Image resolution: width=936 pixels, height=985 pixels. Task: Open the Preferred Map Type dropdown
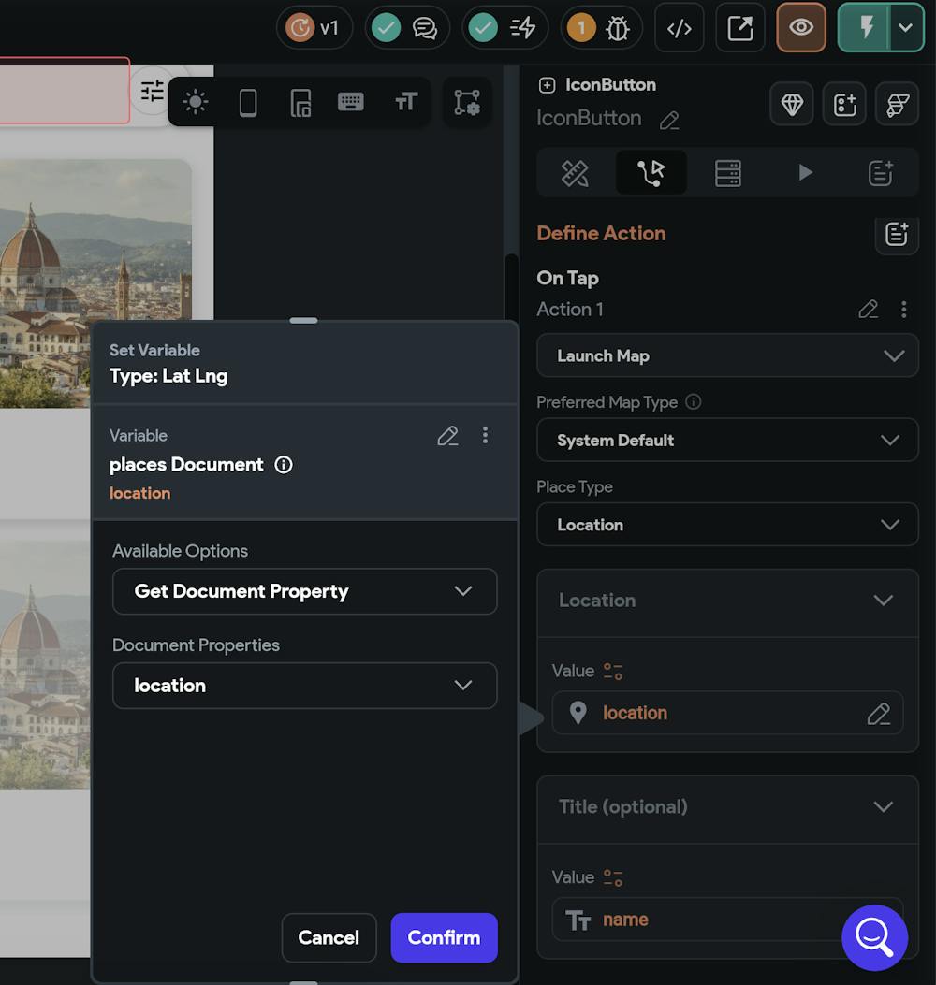727,440
